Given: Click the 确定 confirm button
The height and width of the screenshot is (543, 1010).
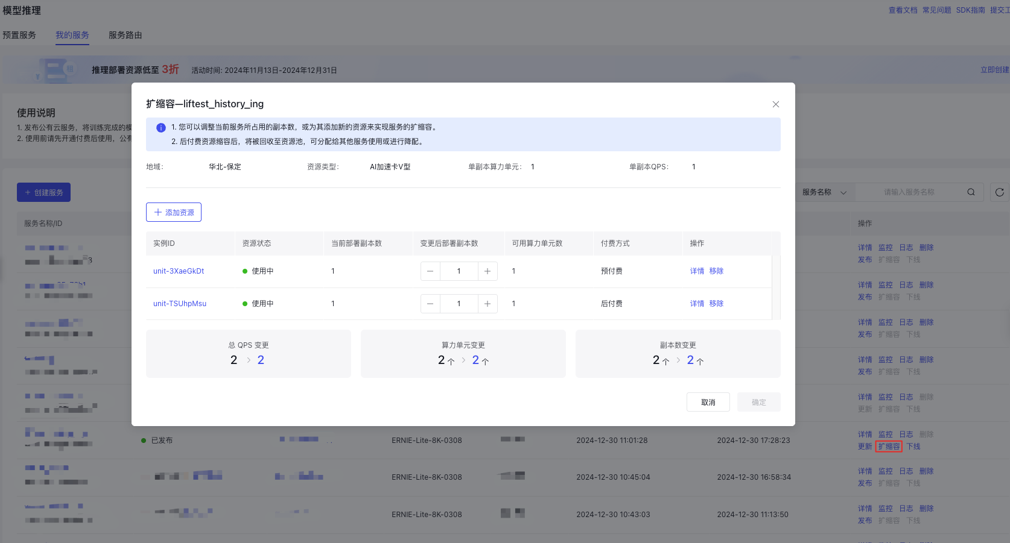Looking at the screenshot, I should pyautogui.click(x=759, y=402).
